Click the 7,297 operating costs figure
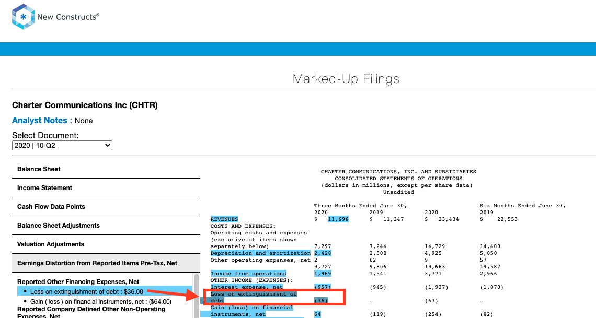Screen dimensions: 596x318 323,246
